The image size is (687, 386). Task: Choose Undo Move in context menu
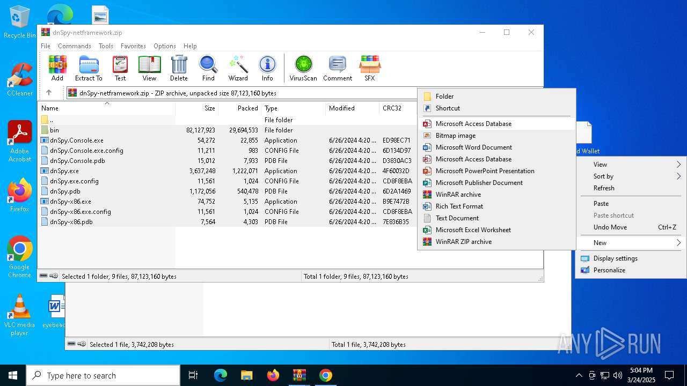[x=631, y=227]
